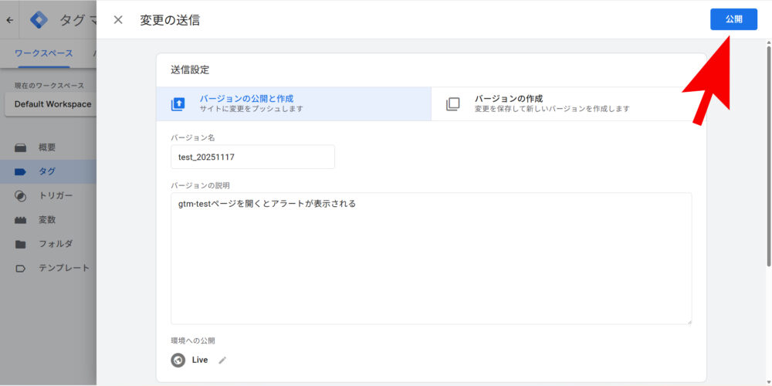Switch to the ワークスペース tab

pos(44,53)
